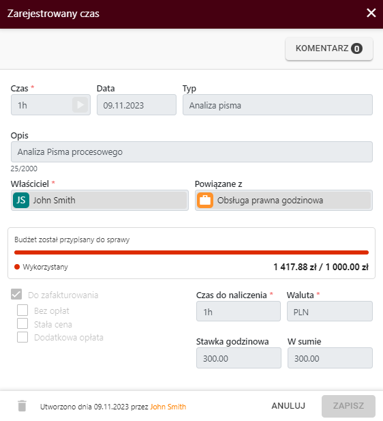Tick the Dodatkowa opłata checkbox
Image resolution: width=383 pixels, height=421 pixels.
(x=22, y=337)
